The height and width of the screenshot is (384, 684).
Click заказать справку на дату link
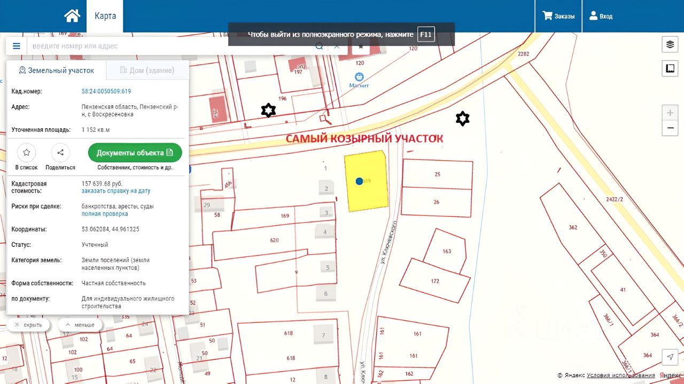pyautogui.click(x=116, y=191)
